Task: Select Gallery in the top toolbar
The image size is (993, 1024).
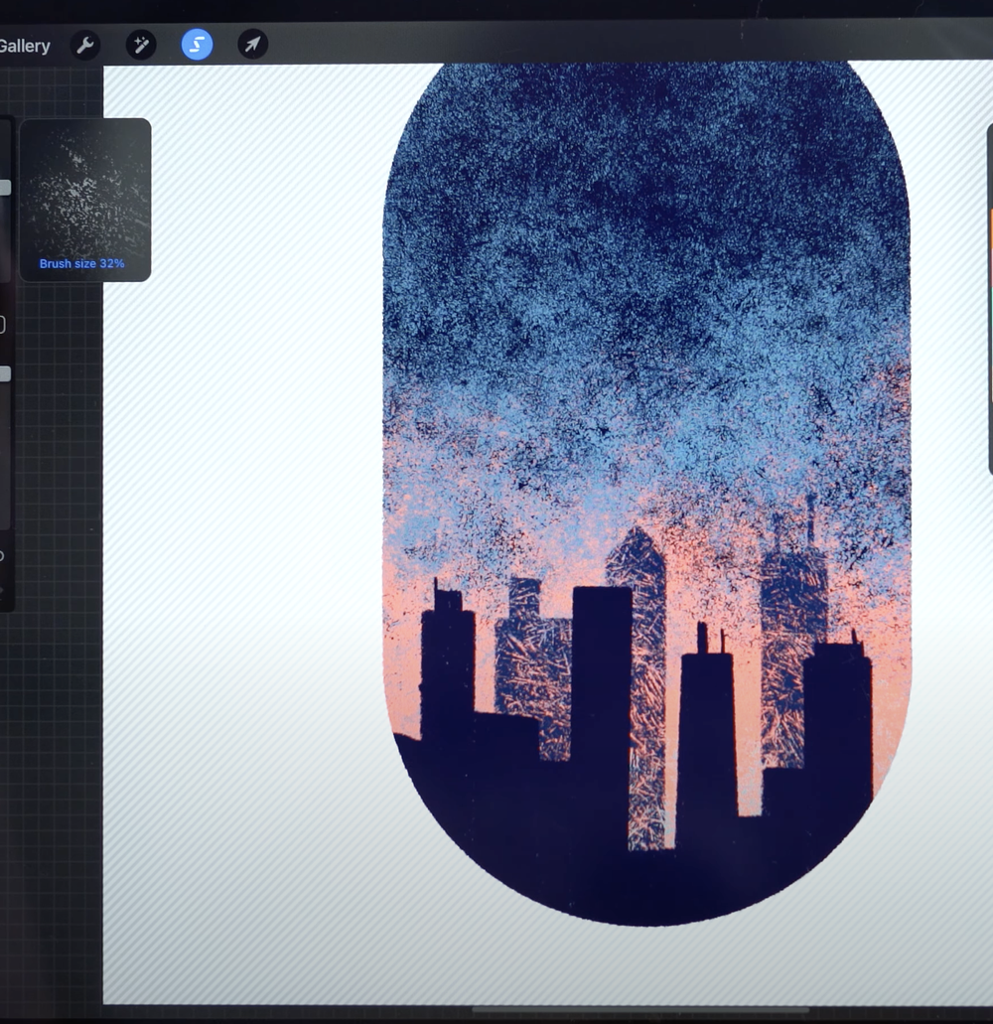Action: pyautogui.click(x=25, y=46)
